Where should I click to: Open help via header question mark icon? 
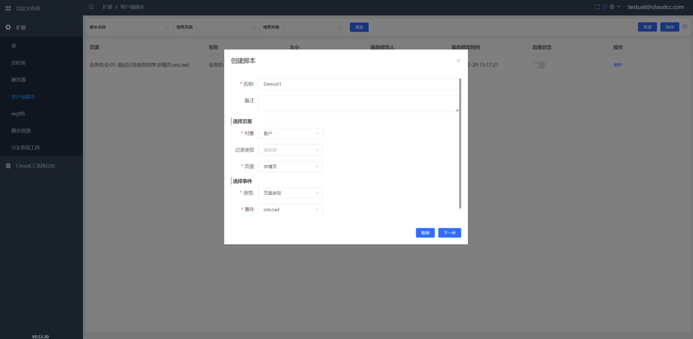point(605,7)
